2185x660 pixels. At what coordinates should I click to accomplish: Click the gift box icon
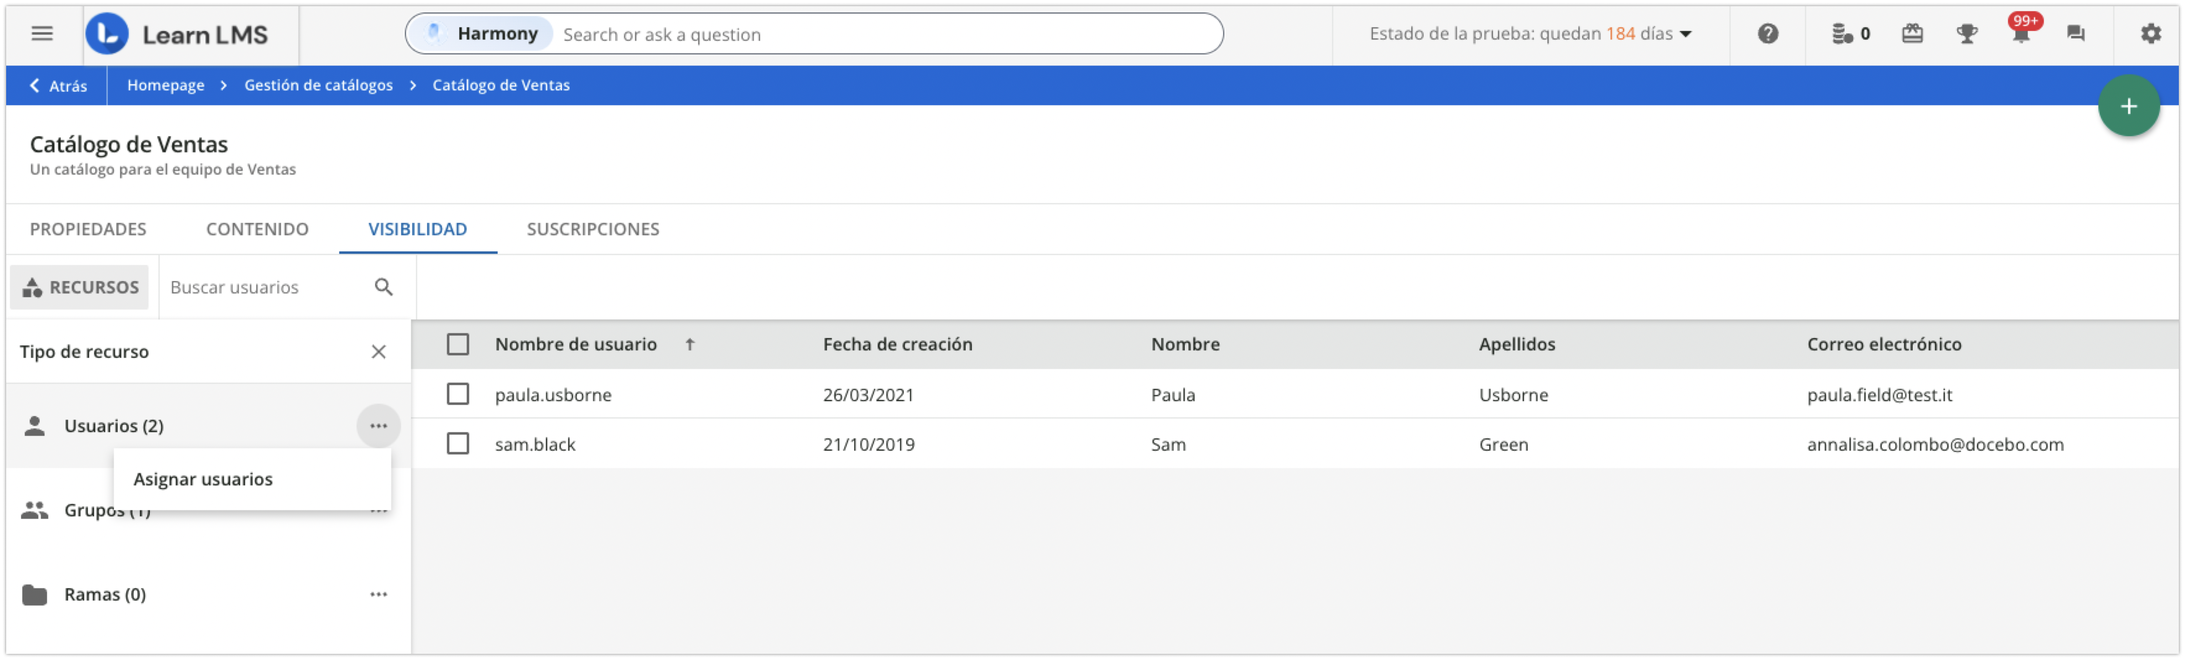1913,33
